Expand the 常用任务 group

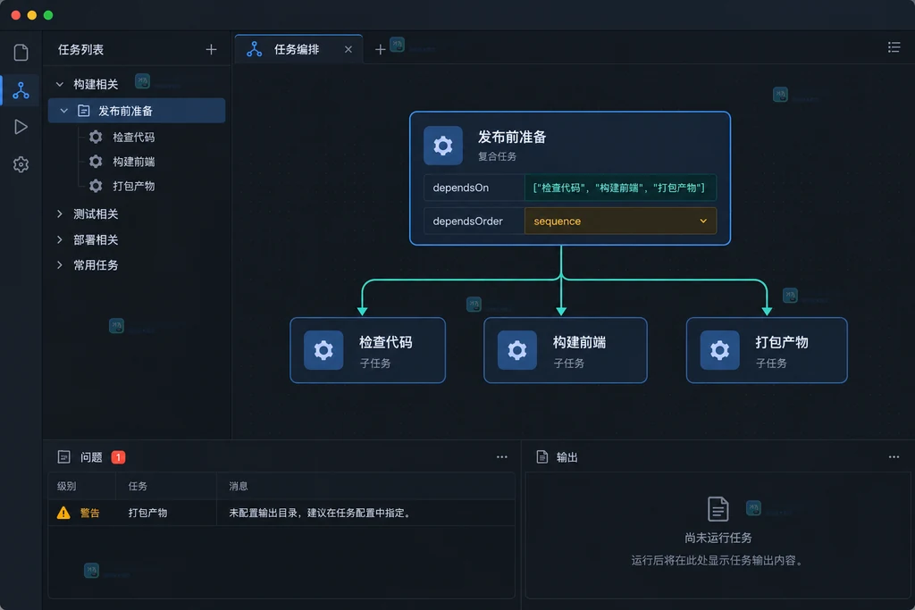(x=60, y=264)
